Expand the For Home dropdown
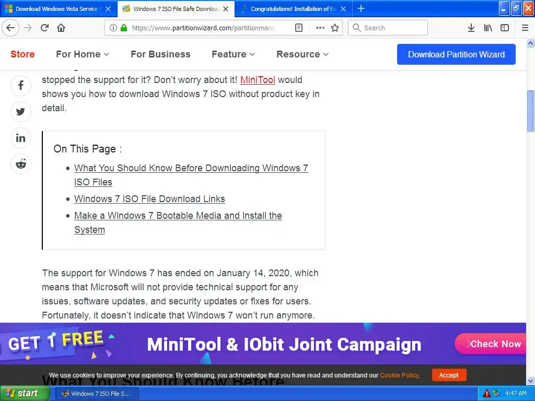This screenshot has height=401, width=535. point(83,54)
